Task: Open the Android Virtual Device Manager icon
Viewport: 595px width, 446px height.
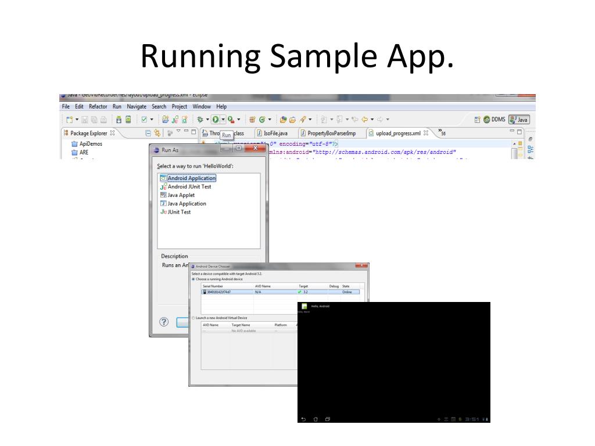Action: click(x=128, y=120)
